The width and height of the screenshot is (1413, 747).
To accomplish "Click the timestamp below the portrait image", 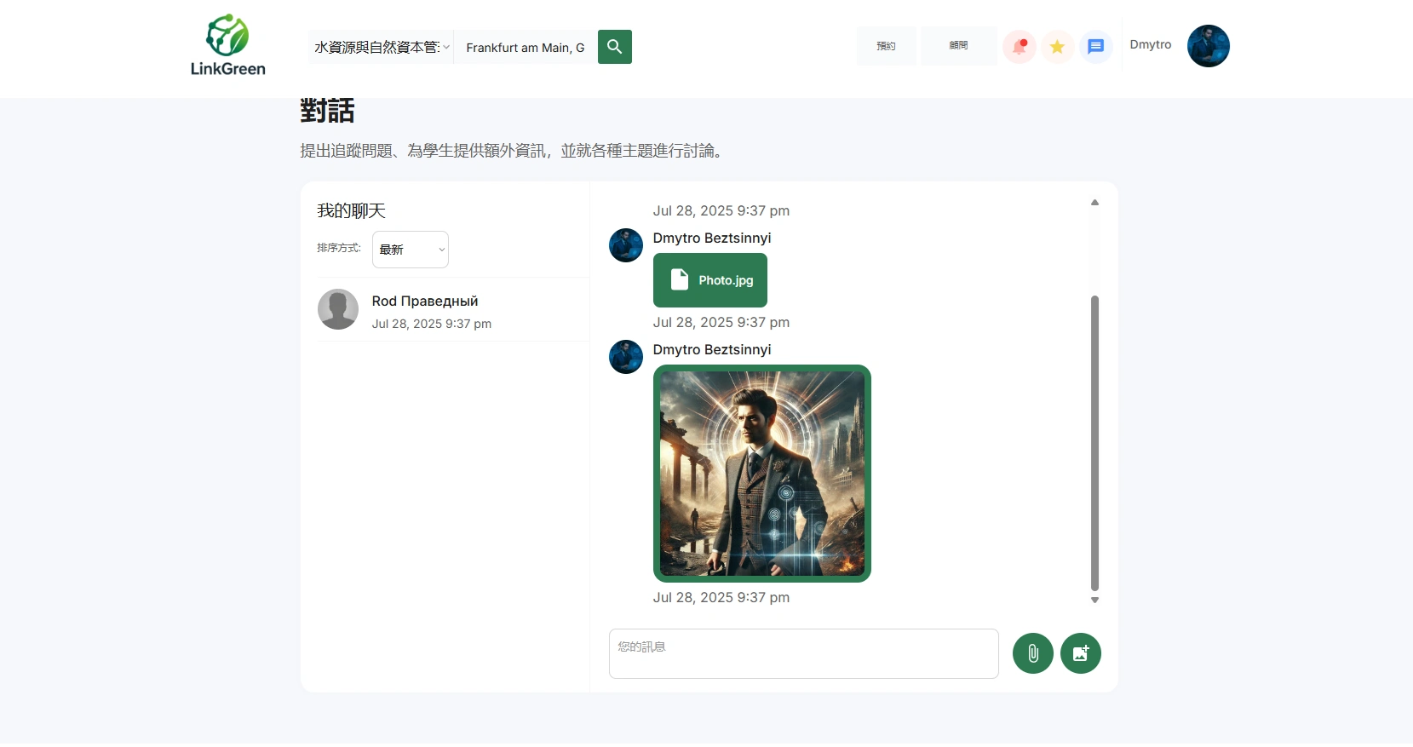I will coord(721,597).
